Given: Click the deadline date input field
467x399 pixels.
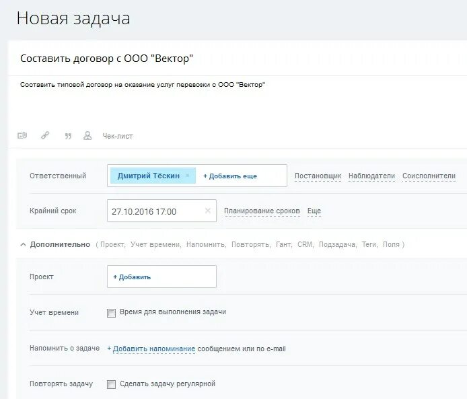Looking at the screenshot, I should coord(161,211).
